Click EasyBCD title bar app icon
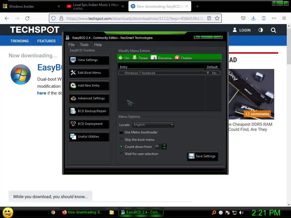 tap(68, 38)
